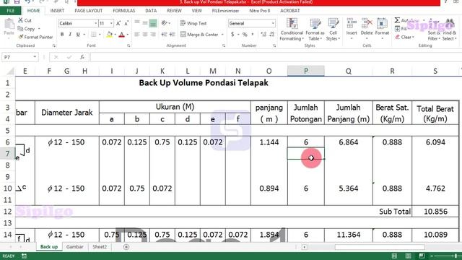Click the Clear eraser icon
This screenshot has height=260, width=462.
398,37
